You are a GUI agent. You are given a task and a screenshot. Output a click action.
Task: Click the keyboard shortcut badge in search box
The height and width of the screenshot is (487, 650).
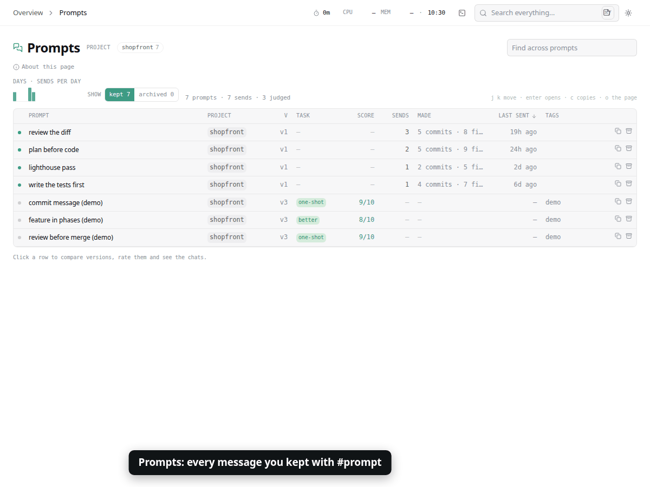coord(608,12)
